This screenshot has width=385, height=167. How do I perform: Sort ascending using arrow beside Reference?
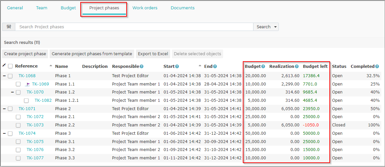(x=51, y=66)
